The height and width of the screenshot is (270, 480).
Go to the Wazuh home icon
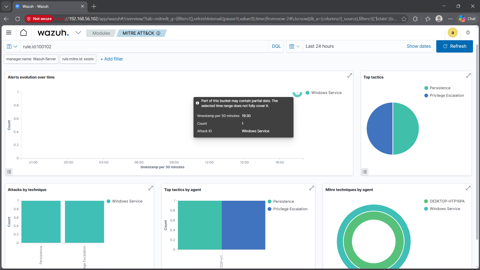coord(23,33)
